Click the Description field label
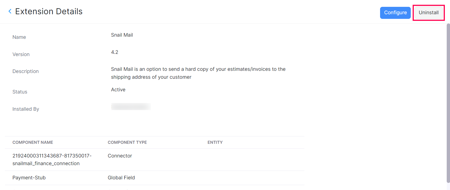This screenshot has width=450, height=190. point(26,71)
